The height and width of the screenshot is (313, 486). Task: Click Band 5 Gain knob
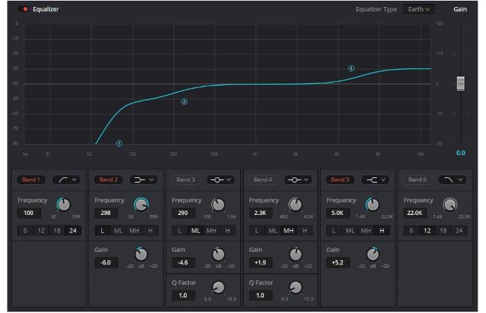point(373,255)
